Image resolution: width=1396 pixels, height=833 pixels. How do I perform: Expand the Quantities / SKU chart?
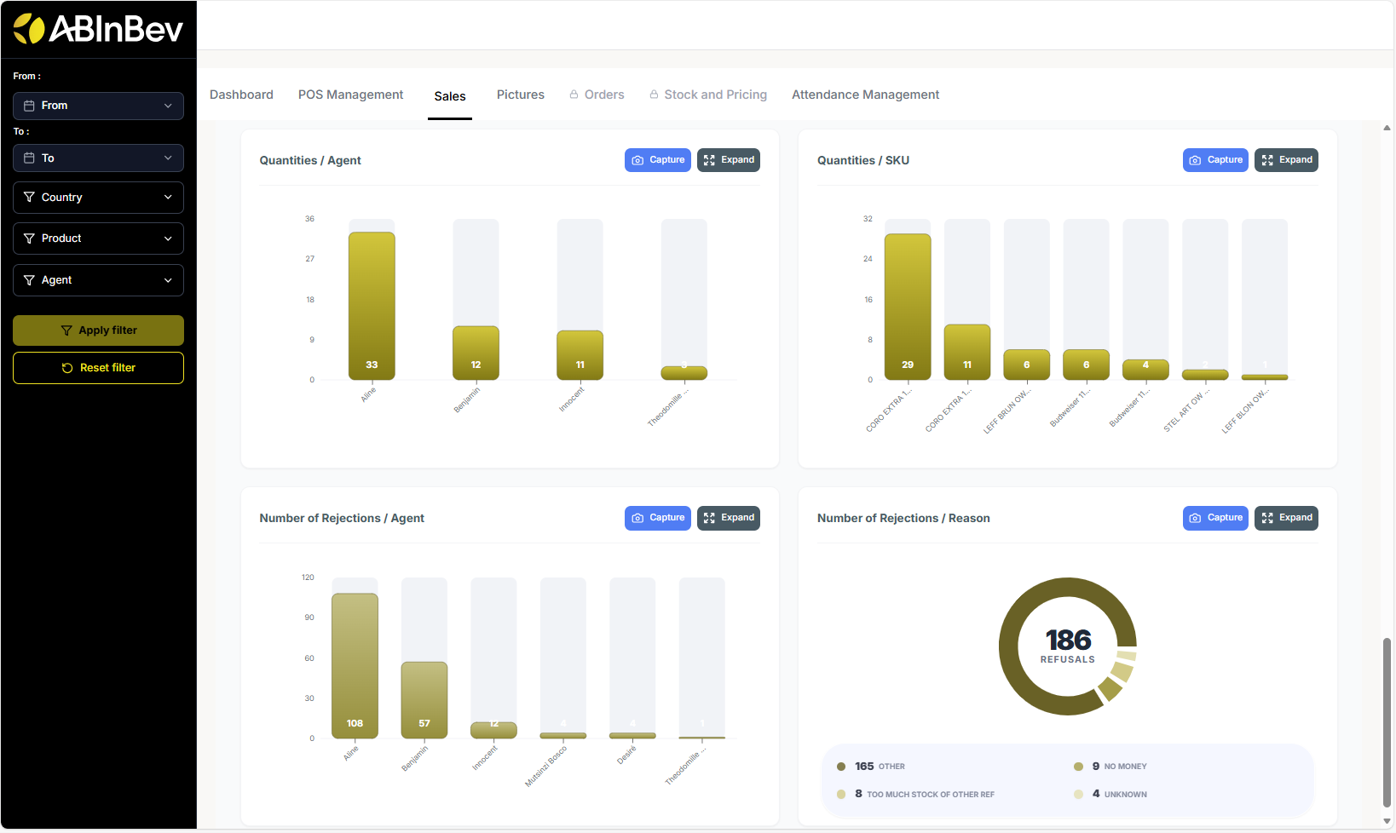[x=1285, y=160]
